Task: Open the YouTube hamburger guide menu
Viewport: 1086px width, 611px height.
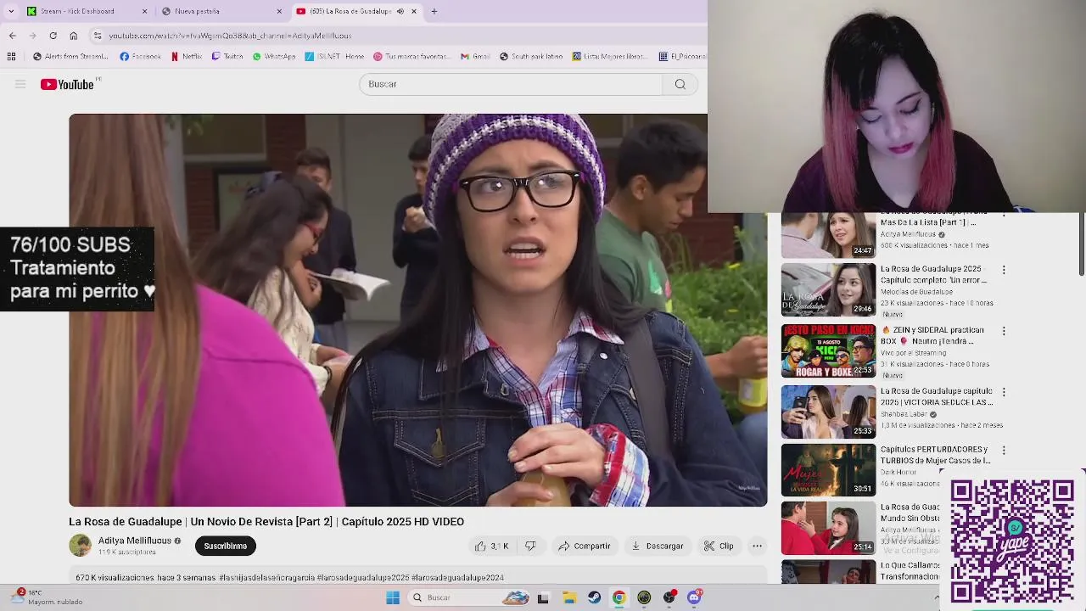Action: [20, 84]
